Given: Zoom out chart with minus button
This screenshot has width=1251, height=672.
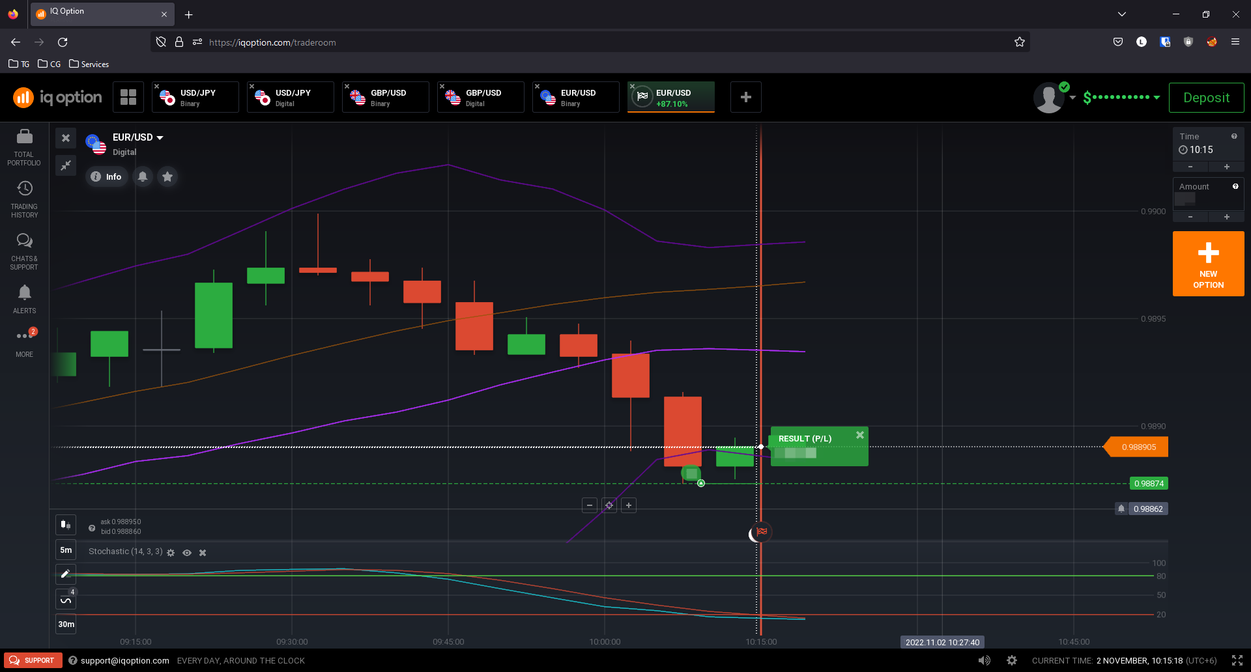Looking at the screenshot, I should click(590, 505).
